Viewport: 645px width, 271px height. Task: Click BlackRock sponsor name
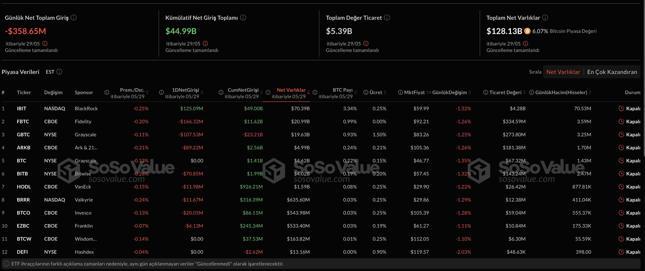86,109
